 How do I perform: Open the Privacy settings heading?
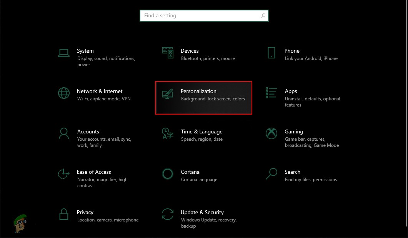tap(85, 213)
